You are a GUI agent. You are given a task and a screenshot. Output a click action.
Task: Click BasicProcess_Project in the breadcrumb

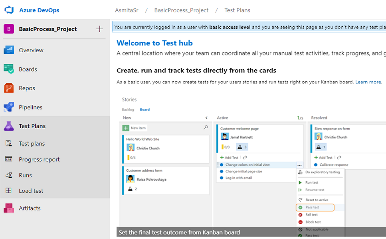click(x=181, y=10)
